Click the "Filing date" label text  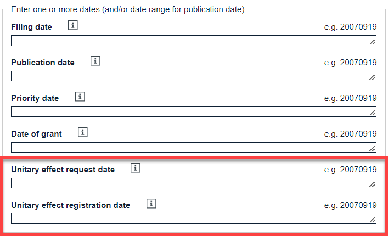click(x=31, y=27)
